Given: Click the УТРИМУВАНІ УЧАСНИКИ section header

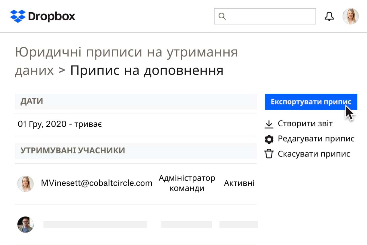Looking at the screenshot, I should click(x=72, y=151).
